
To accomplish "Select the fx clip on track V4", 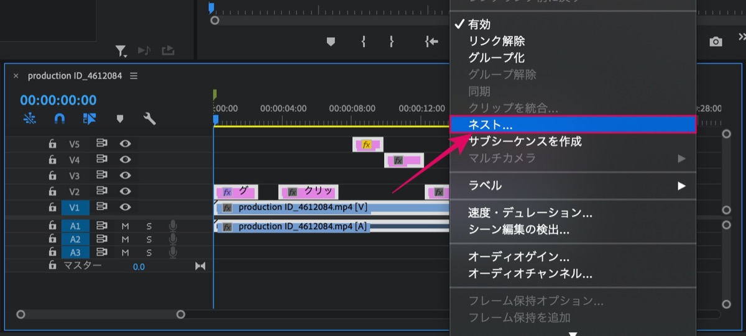I will (404, 160).
